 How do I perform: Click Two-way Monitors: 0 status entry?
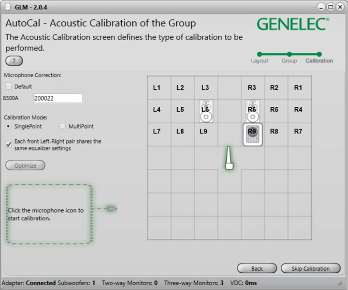tap(130, 283)
